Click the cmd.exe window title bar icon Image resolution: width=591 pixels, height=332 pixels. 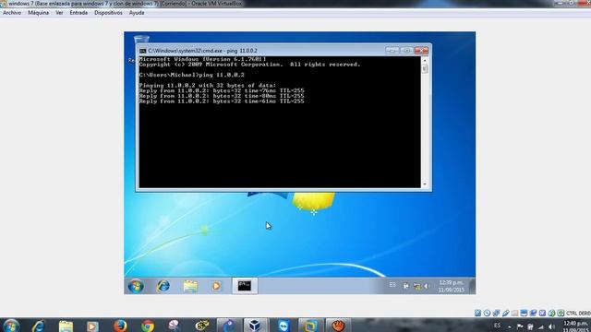142,51
